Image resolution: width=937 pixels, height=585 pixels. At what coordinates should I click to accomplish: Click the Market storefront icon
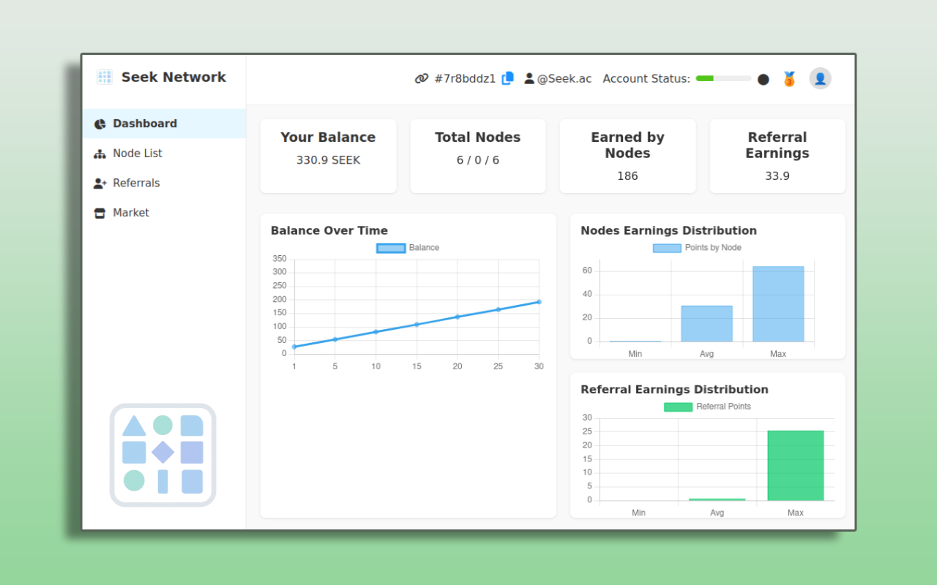click(100, 213)
